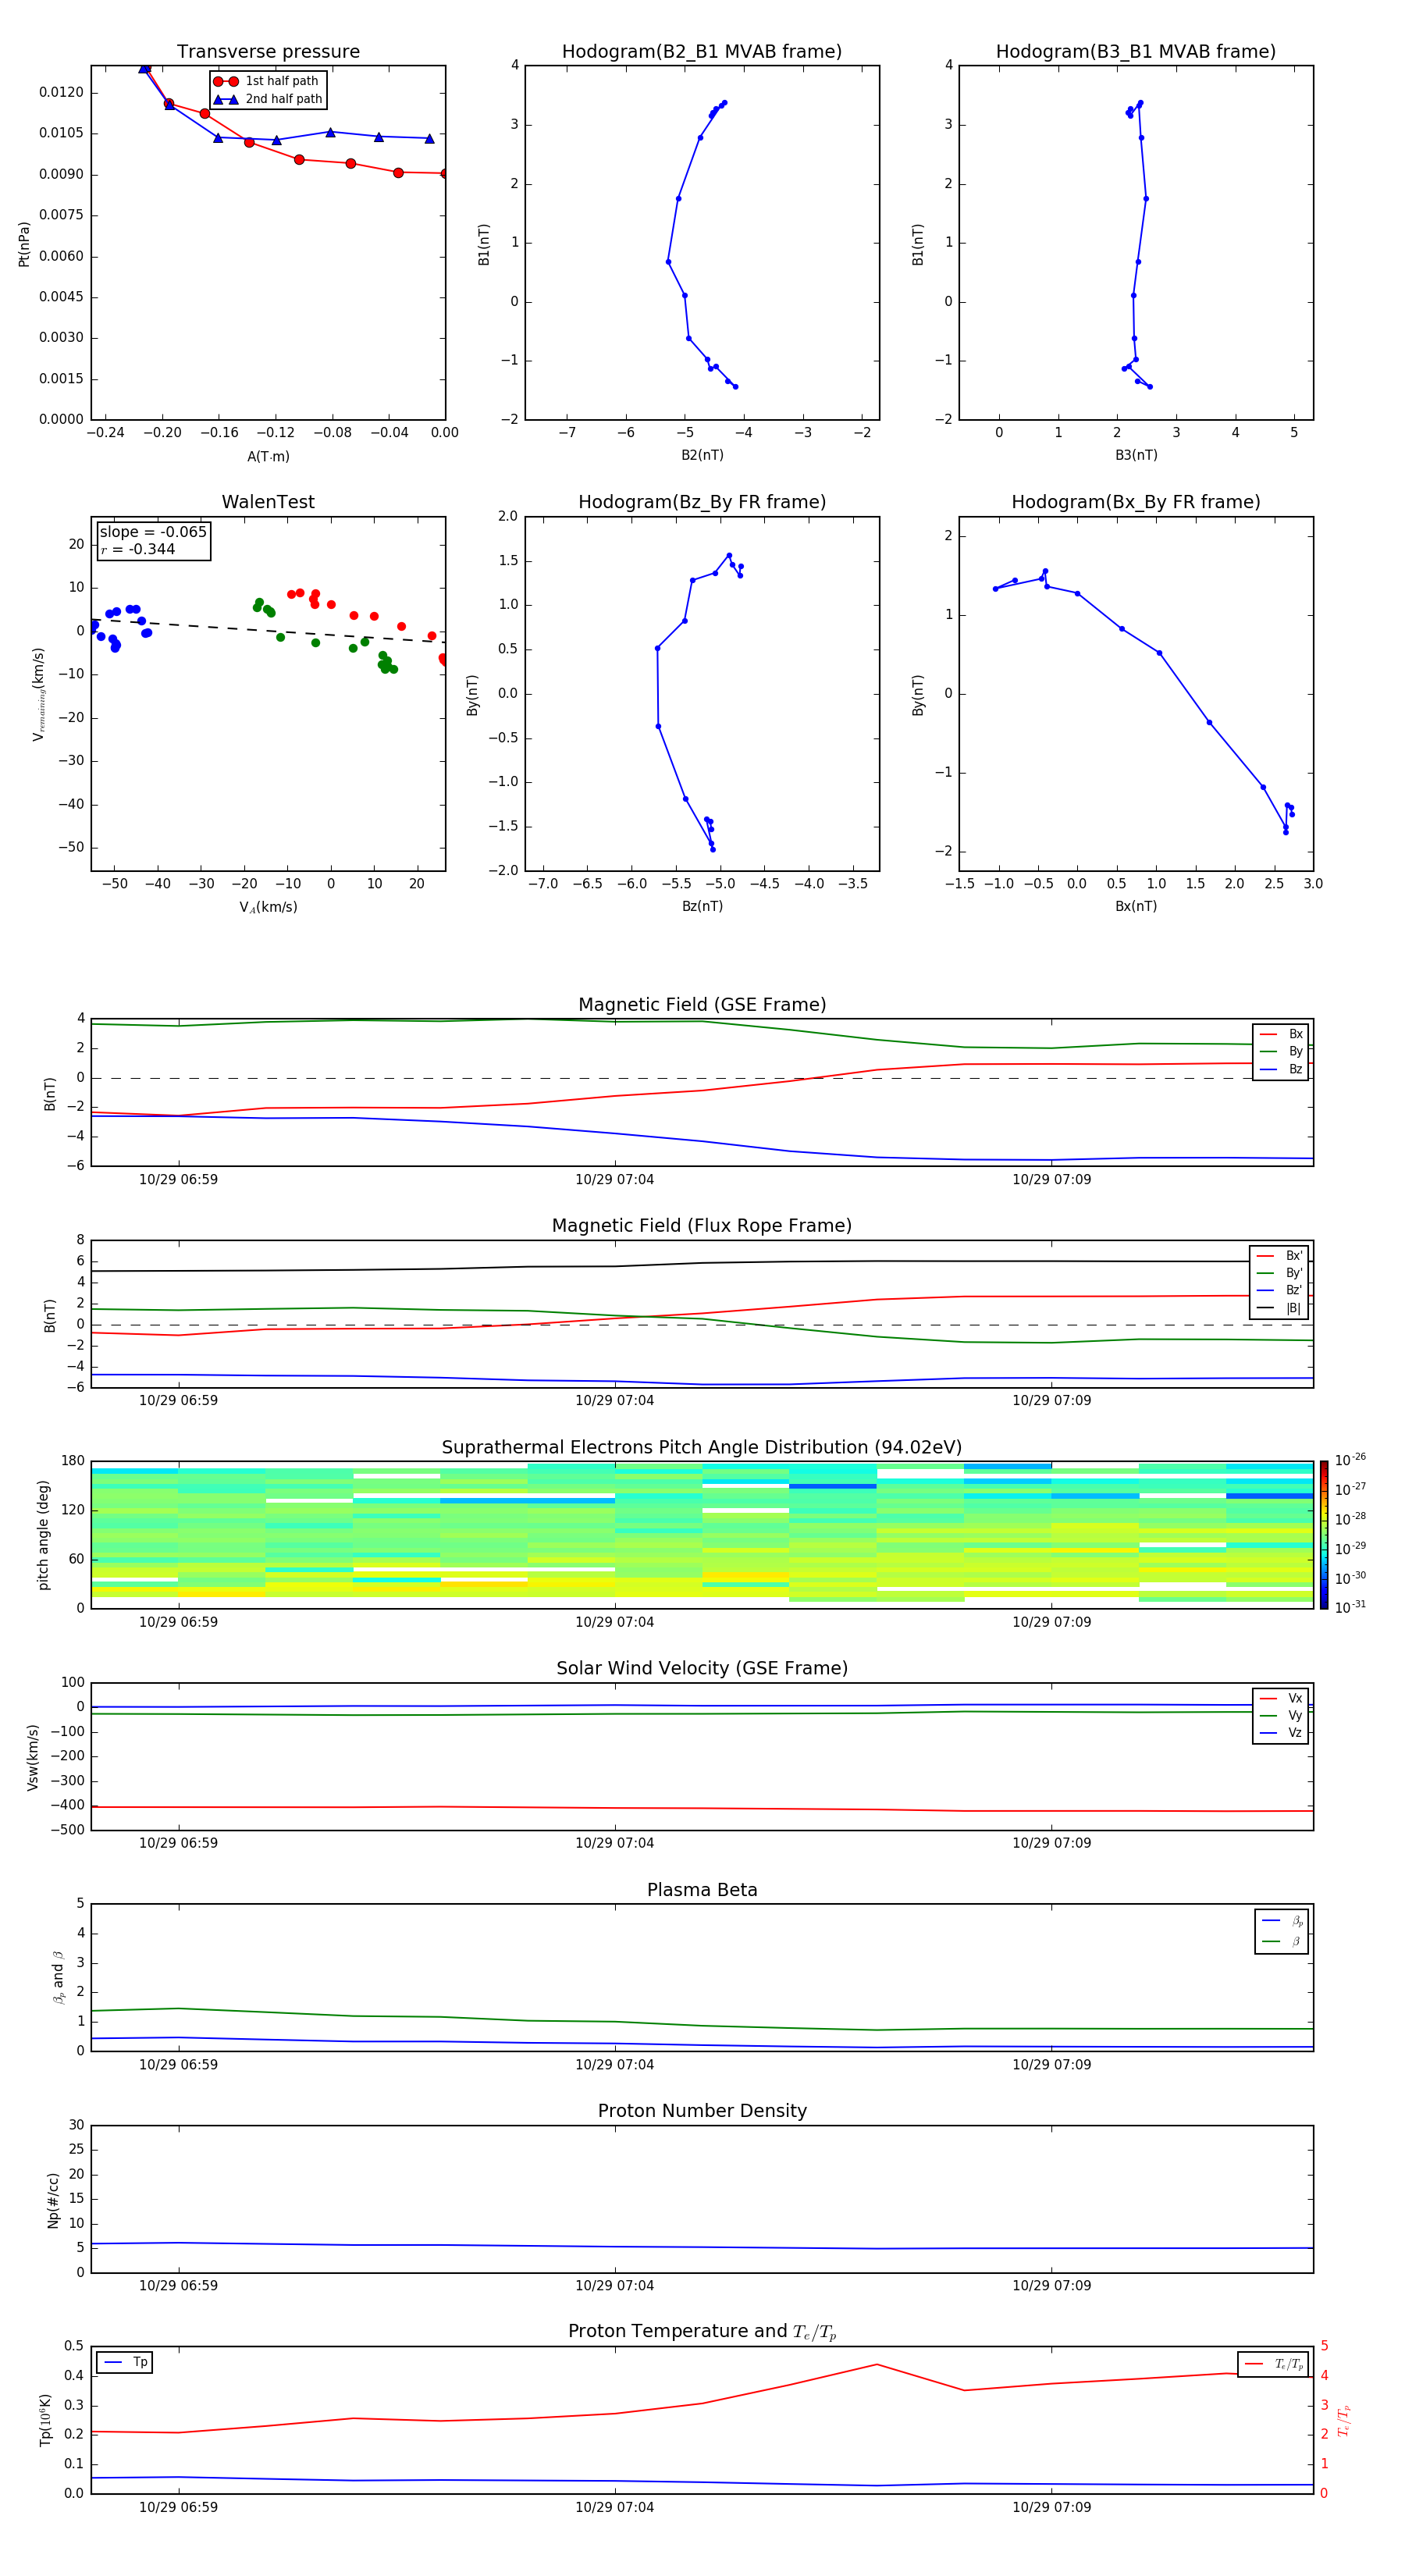Image resolution: width=1405 pixels, height=2576 pixels.
Task: Click the red Te/Tp right-axis label
Action: (x=1344, y=2421)
